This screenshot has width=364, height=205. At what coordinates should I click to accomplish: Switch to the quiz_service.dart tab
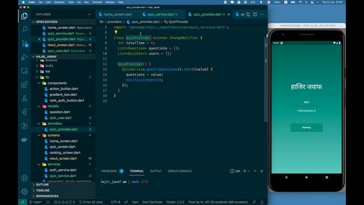pyautogui.click(x=160, y=14)
